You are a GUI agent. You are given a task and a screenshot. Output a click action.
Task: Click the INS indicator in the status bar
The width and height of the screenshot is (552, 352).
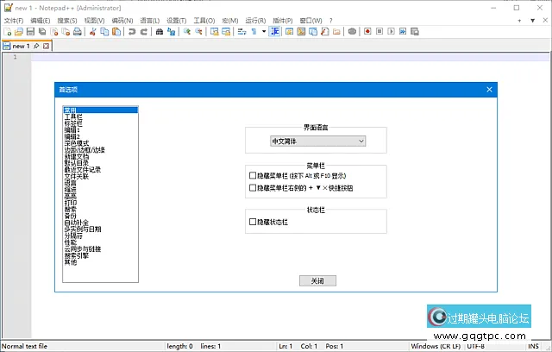pyautogui.click(x=536, y=346)
